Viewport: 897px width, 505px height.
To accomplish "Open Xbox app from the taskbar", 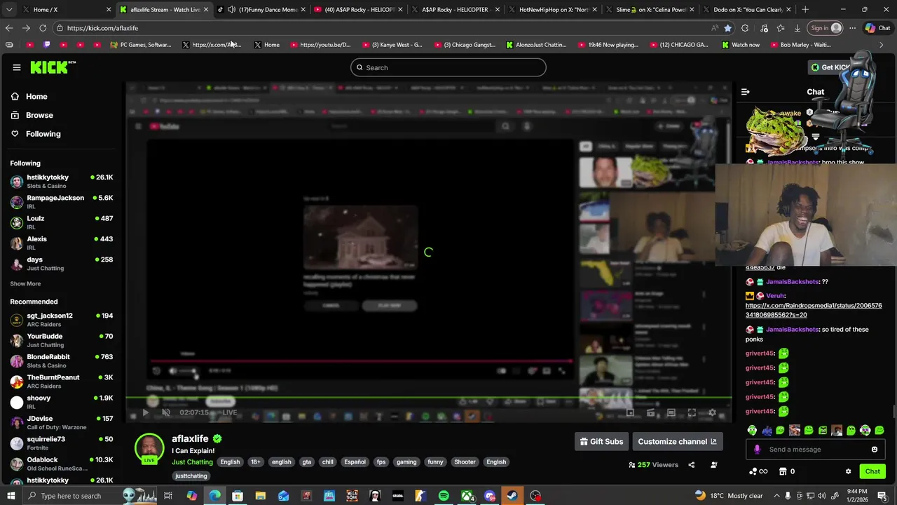I will (x=467, y=496).
